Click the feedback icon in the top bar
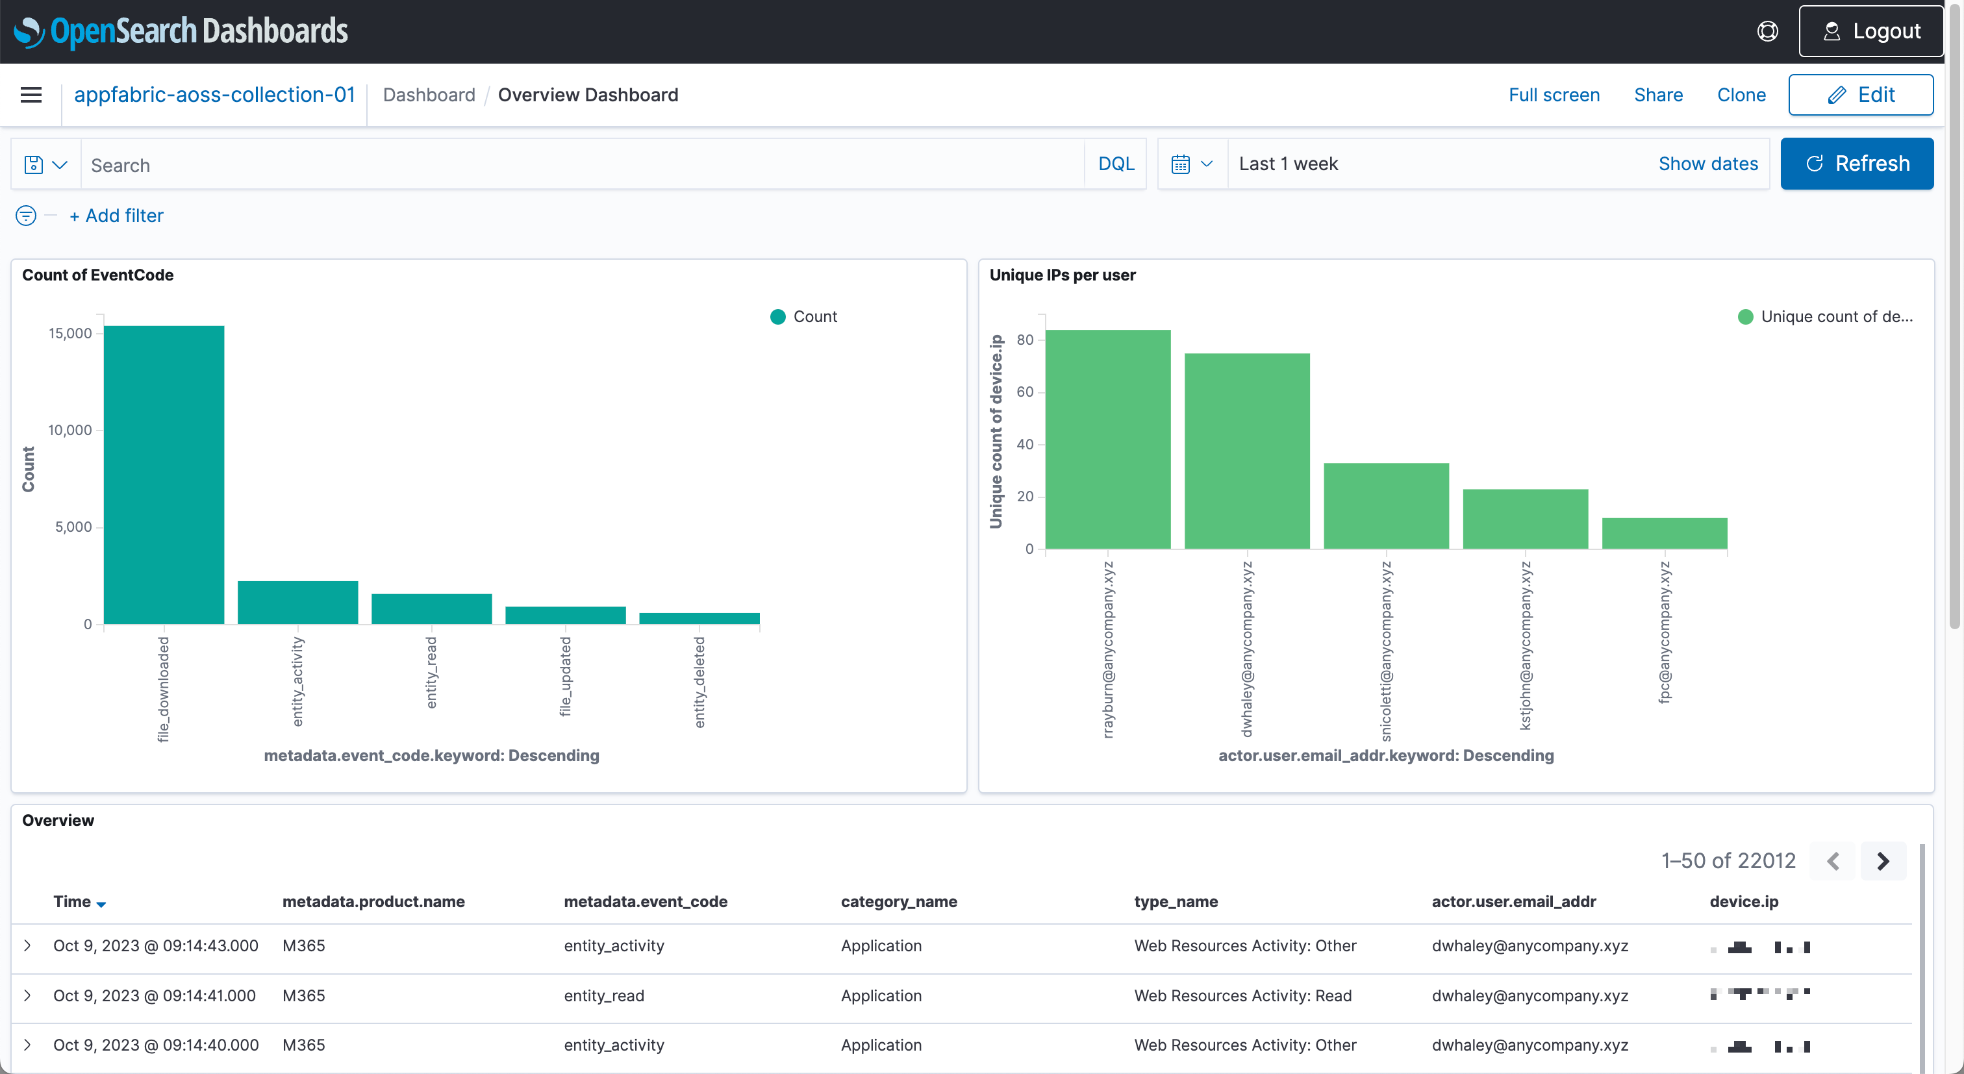This screenshot has width=1964, height=1074. tap(1767, 31)
